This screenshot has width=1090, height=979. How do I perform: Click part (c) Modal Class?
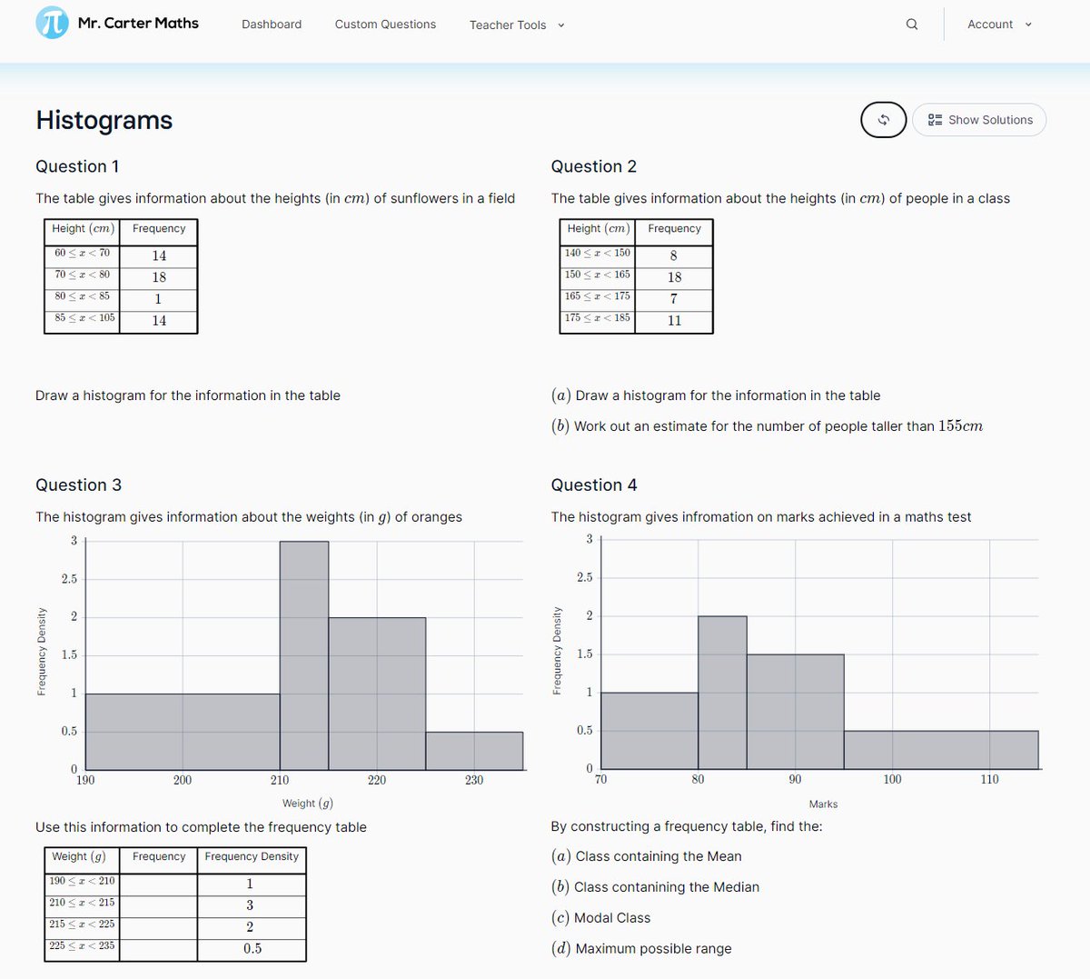(x=601, y=918)
